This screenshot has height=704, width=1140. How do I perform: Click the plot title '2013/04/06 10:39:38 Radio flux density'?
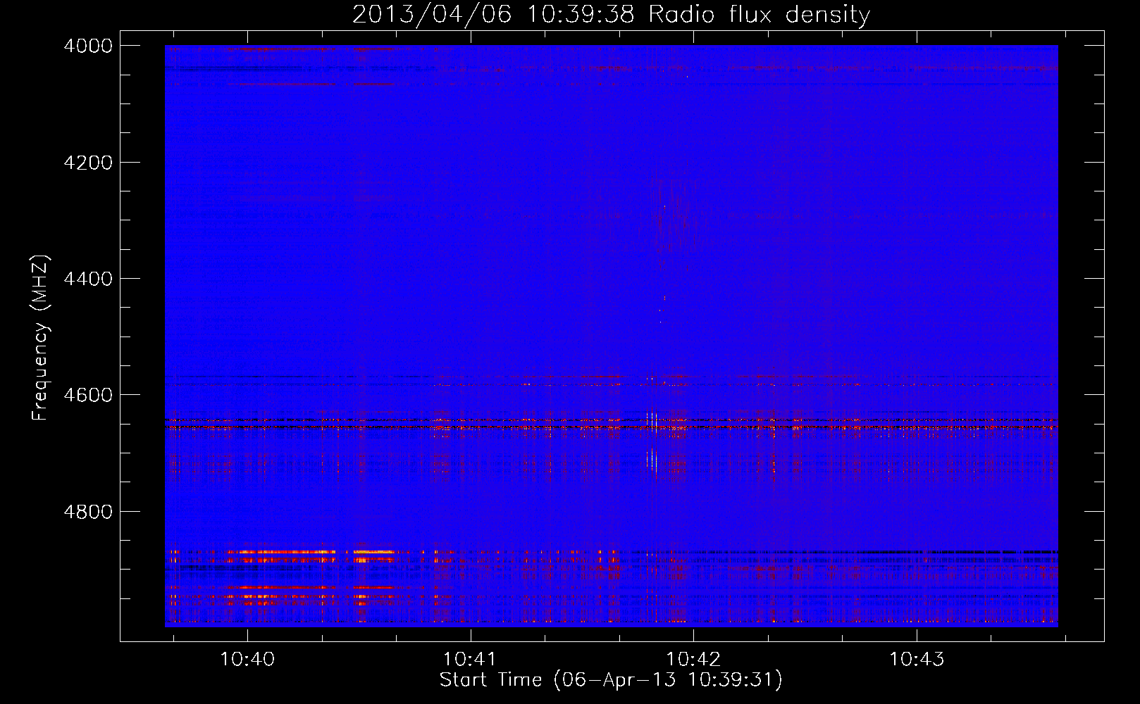611,15
